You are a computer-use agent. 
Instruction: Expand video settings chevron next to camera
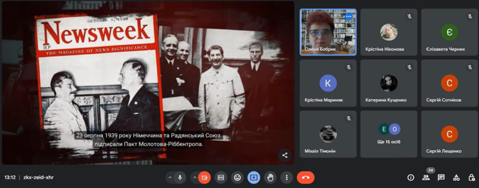coord(195,178)
